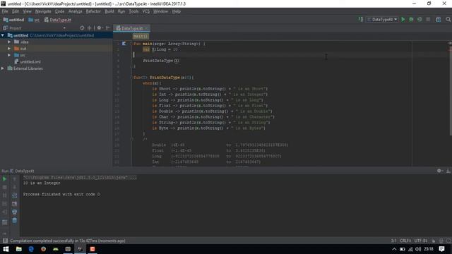Click the src breadcrumb in navigation bar
The image size is (452, 254).
point(34,20)
